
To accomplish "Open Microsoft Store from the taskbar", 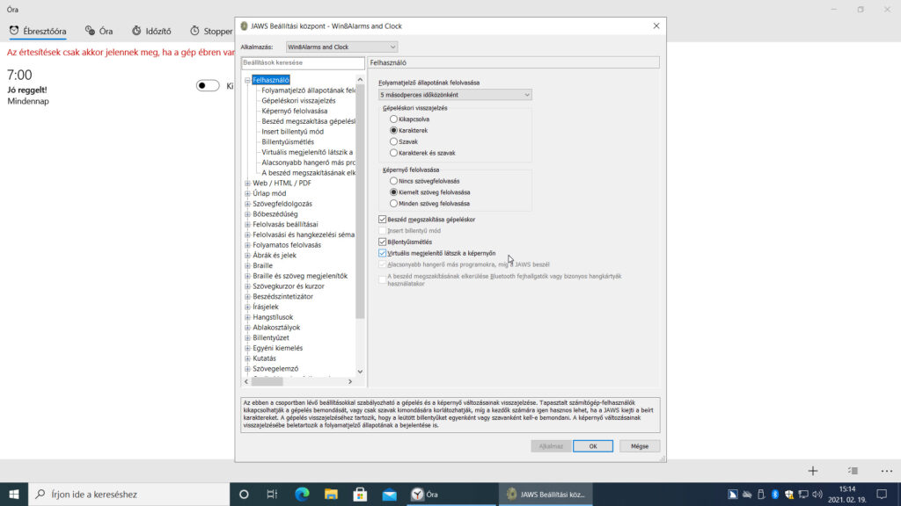I will coord(360,494).
